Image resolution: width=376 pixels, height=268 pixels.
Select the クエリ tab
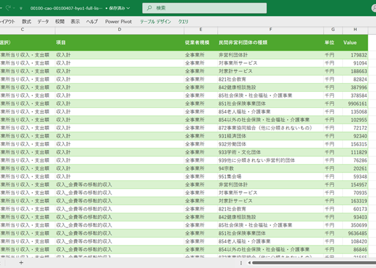coord(183,22)
